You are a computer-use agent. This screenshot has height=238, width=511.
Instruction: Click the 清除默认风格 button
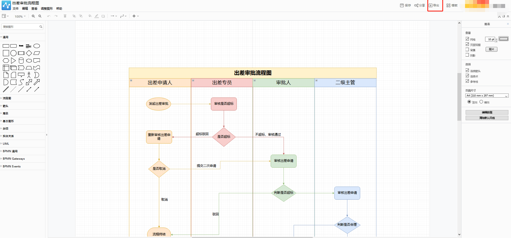coord(487,118)
